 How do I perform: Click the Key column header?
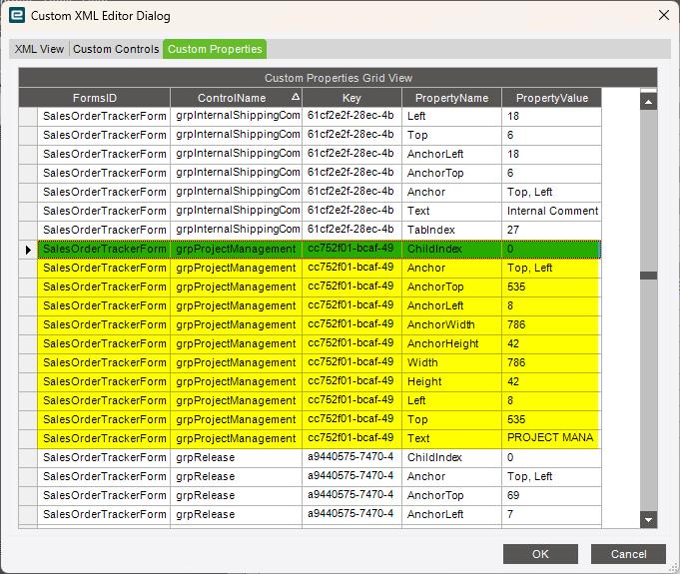(351, 98)
